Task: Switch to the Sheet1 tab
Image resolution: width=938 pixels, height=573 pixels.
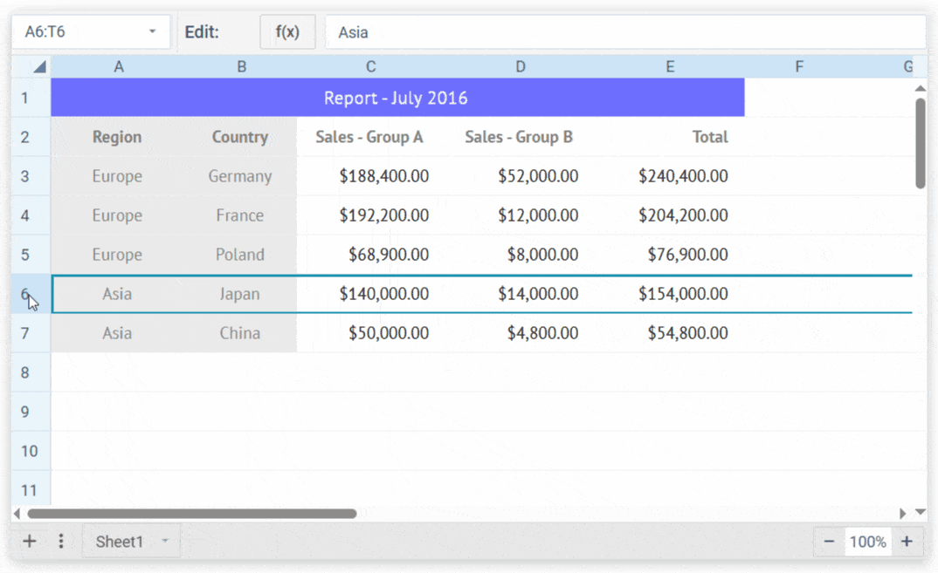Action: [120, 542]
